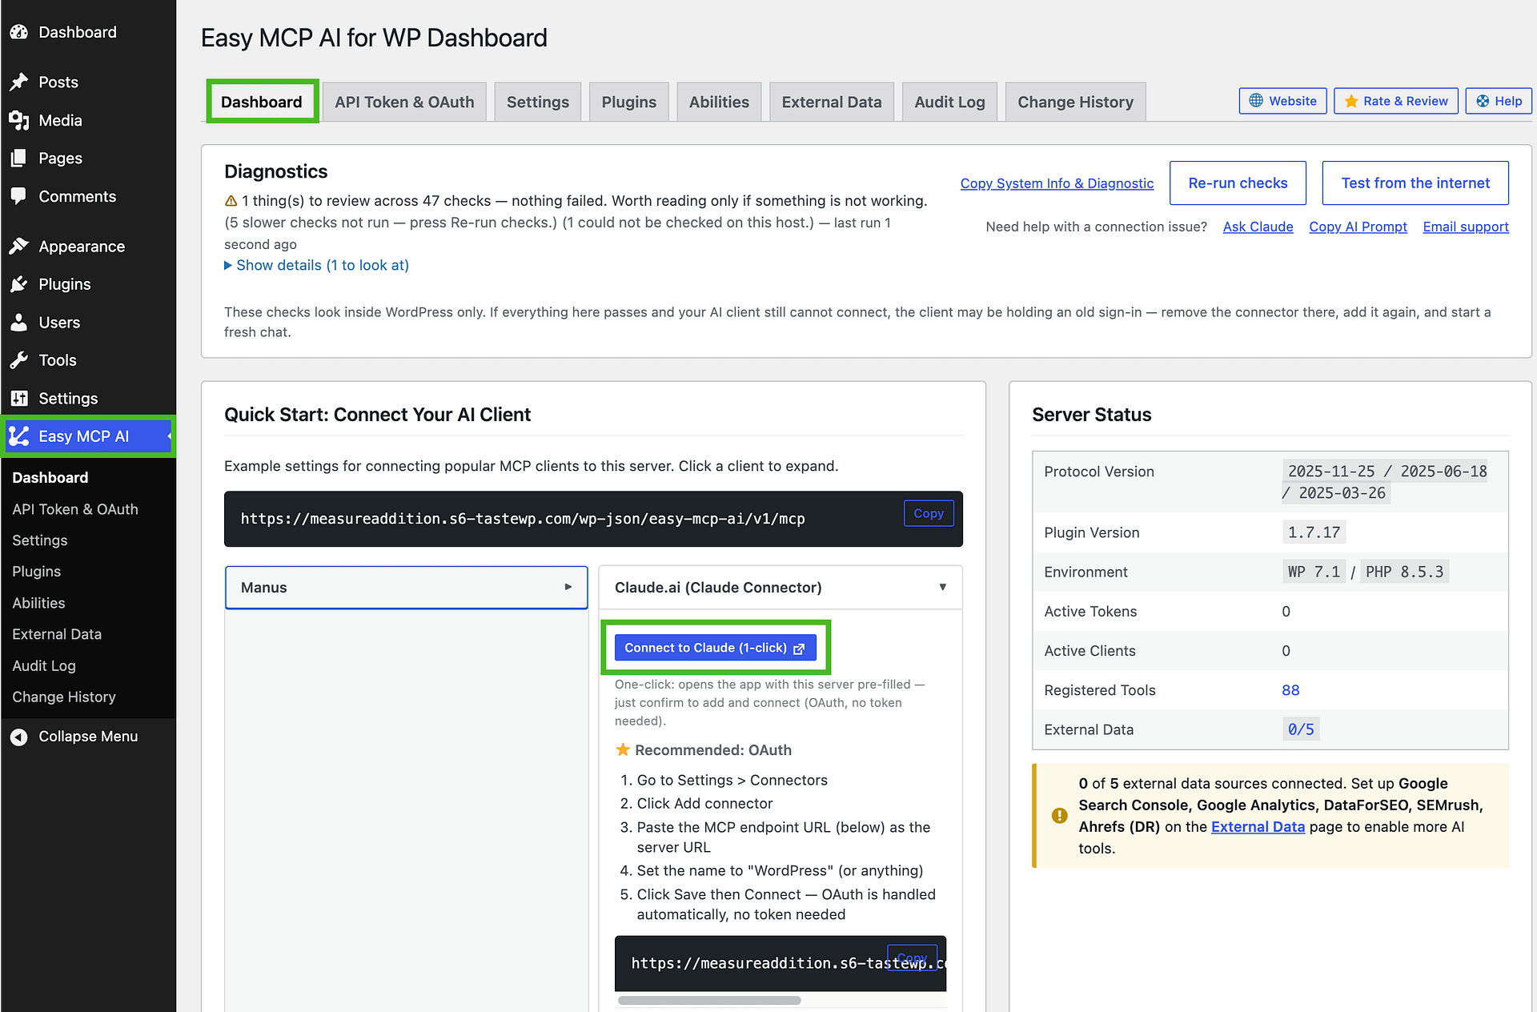Open Change History in sidebar submenu

click(x=64, y=697)
